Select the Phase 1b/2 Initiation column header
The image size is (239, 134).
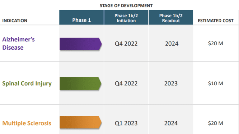126,18
